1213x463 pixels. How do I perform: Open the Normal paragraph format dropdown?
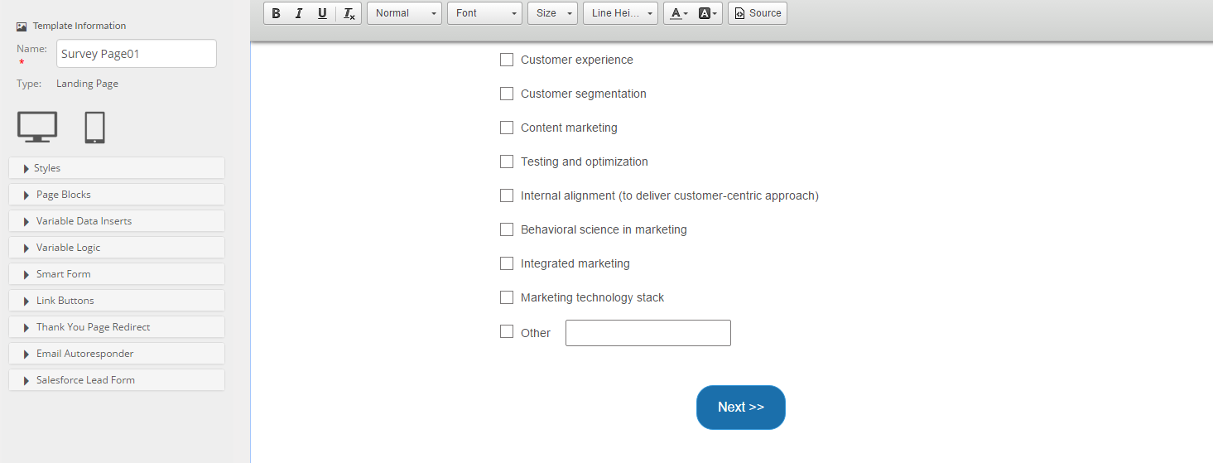(x=404, y=13)
